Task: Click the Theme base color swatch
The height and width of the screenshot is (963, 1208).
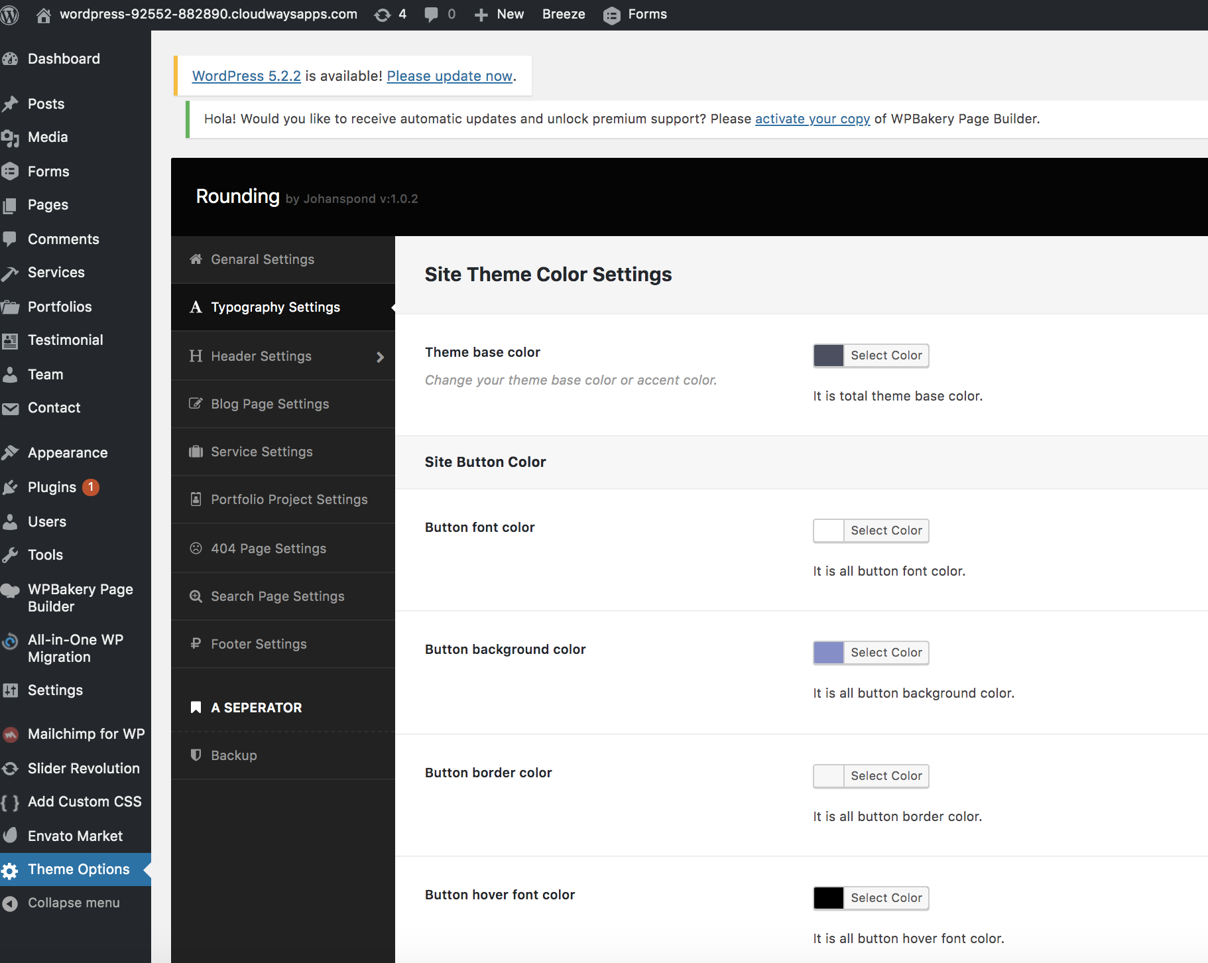Action: point(829,355)
